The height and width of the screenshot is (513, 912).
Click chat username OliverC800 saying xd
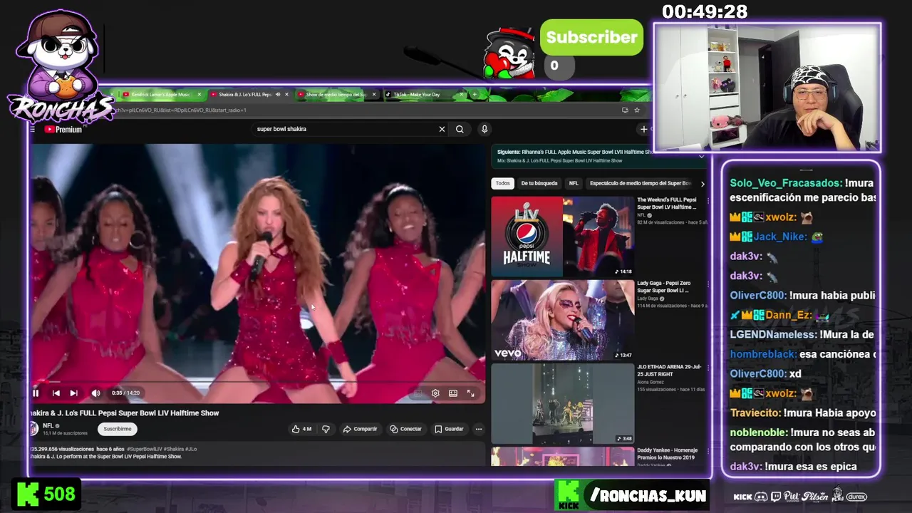757,373
